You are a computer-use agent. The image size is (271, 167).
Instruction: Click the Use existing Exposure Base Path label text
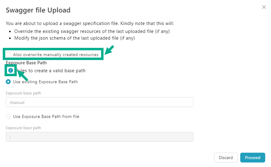[45, 82]
